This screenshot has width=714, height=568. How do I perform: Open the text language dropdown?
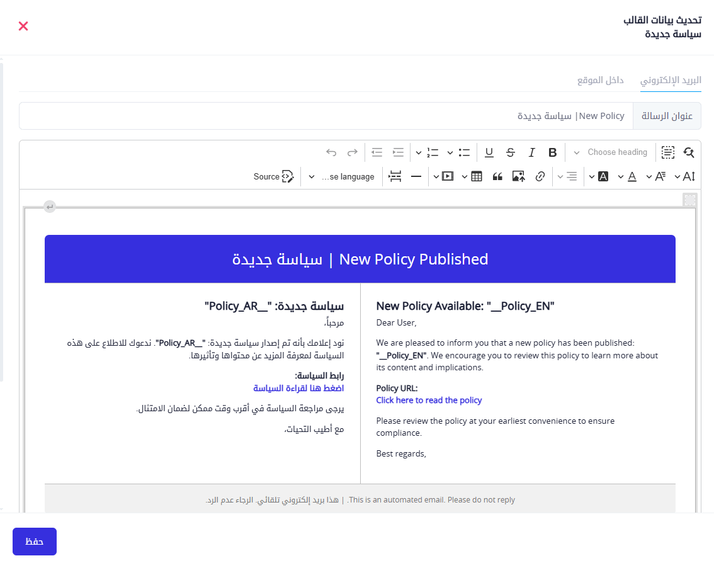343,177
